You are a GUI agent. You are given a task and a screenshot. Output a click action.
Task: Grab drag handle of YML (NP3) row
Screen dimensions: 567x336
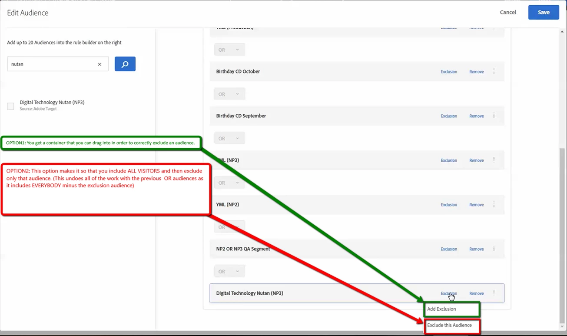pos(494,160)
